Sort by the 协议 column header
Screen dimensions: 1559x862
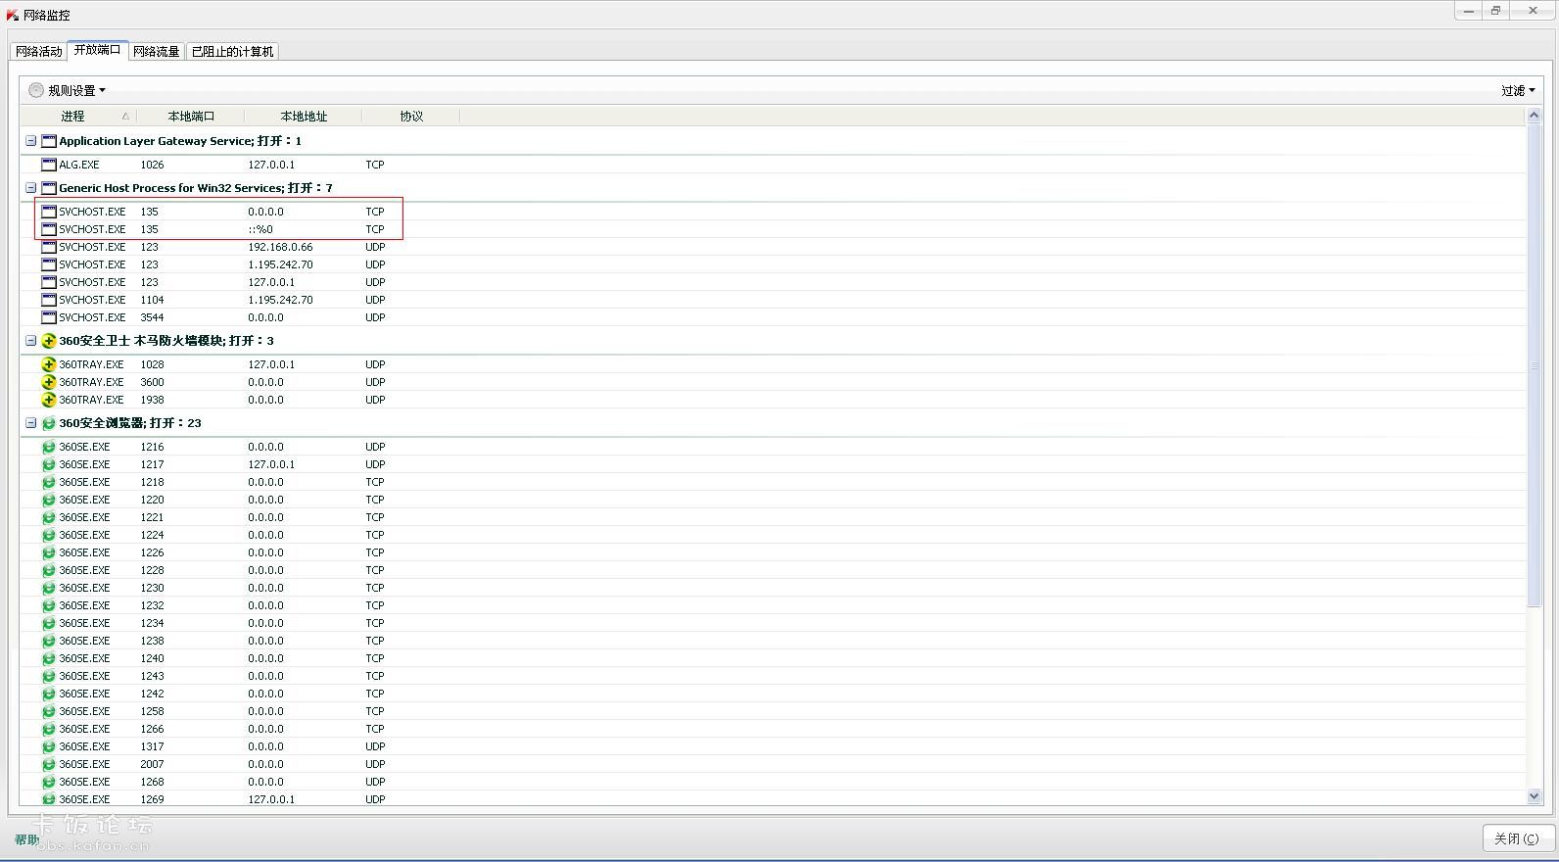[x=411, y=116]
